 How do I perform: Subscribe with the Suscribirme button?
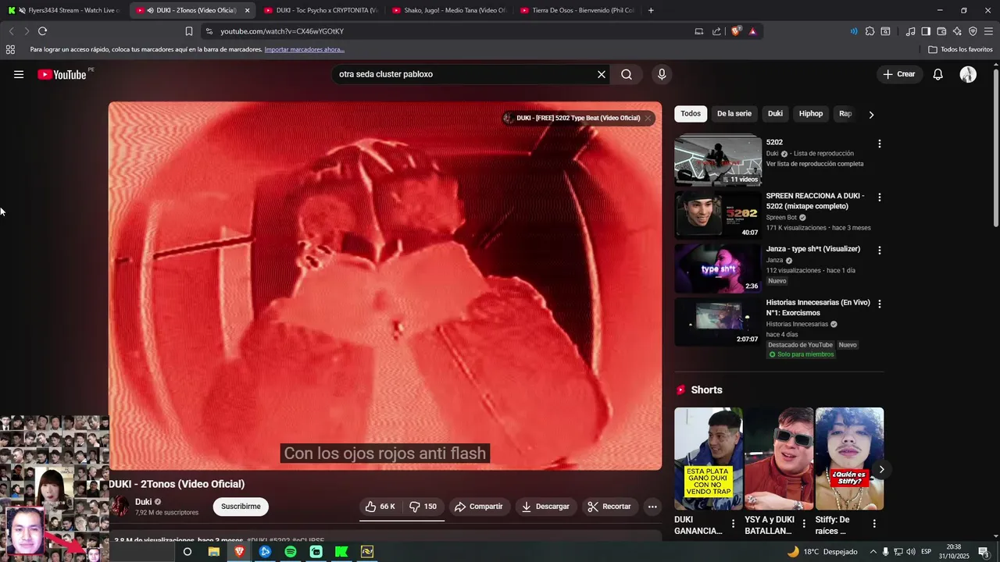tap(241, 507)
